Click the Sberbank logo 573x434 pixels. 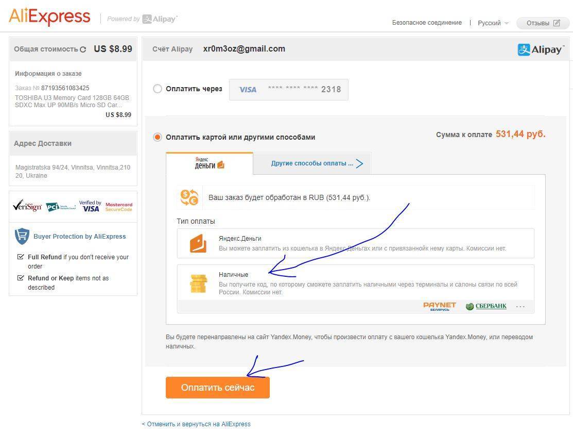coord(486,306)
